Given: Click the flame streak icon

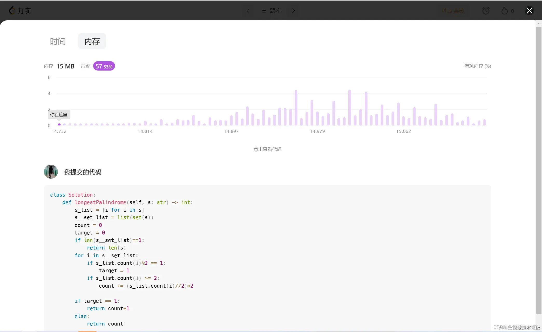Looking at the screenshot, I should (x=504, y=11).
